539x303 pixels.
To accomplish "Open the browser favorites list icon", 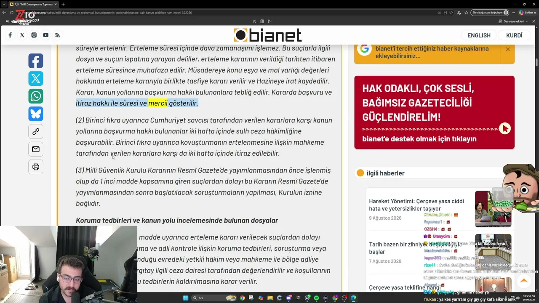I will [465, 13].
